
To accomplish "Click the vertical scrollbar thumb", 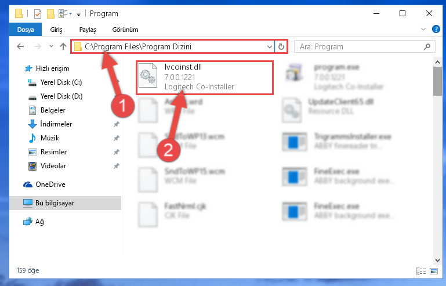I will [x=437, y=81].
